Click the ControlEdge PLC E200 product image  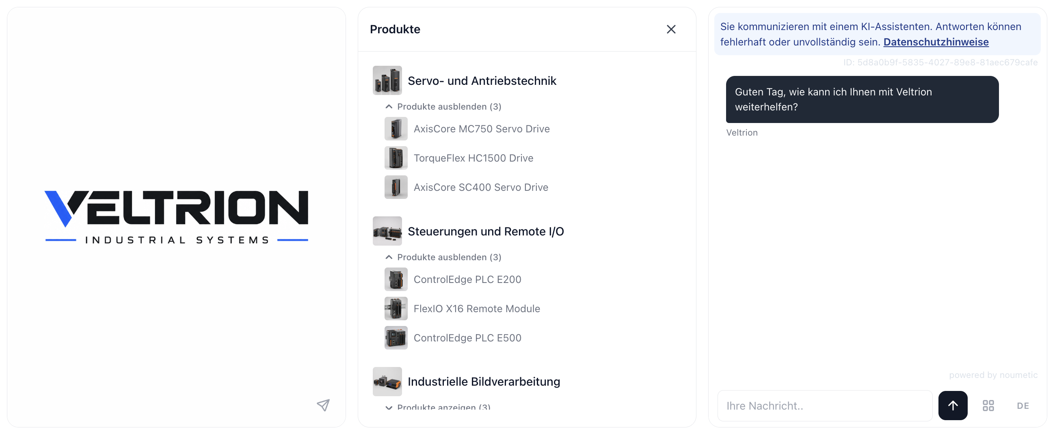click(x=396, y=279)
